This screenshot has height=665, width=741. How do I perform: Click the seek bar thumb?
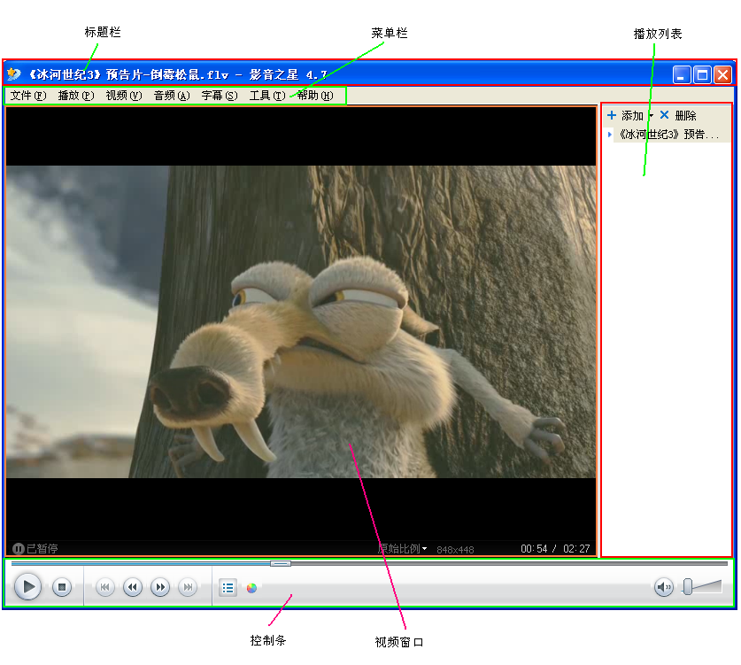coord(281,563)
